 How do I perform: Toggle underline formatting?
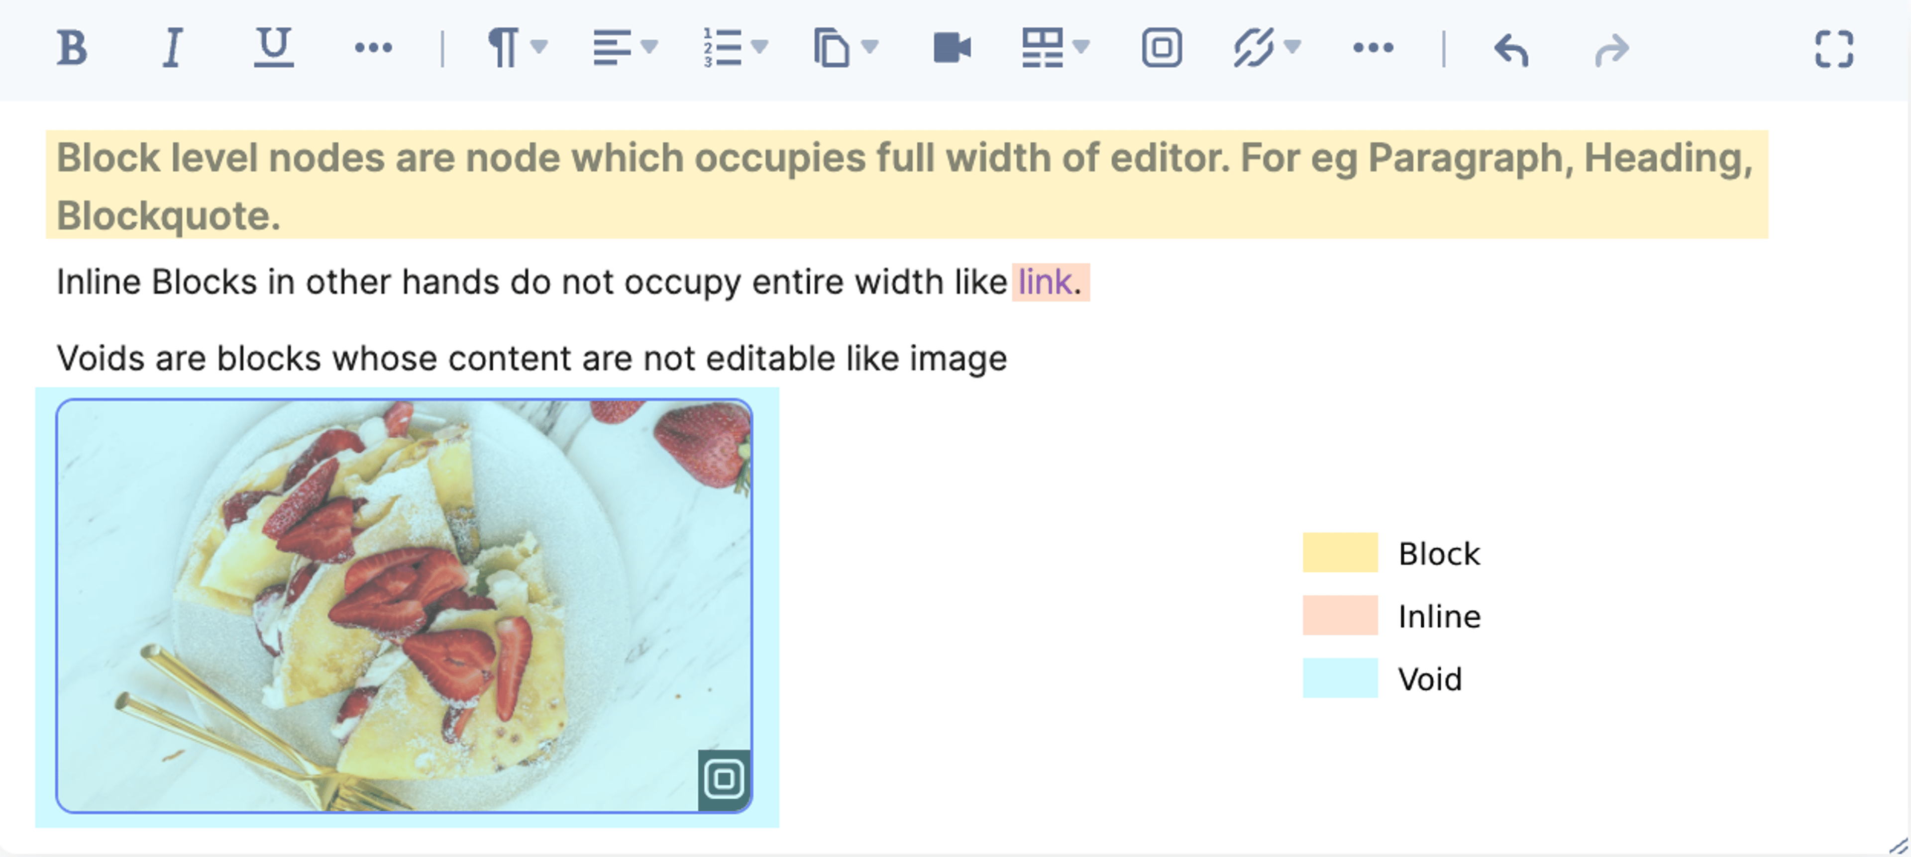click(x=274, y=48)
